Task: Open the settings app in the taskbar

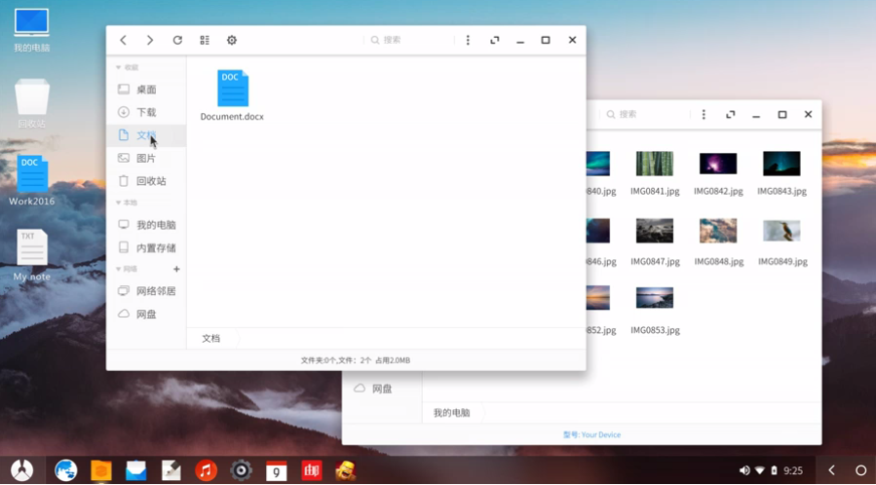Action: 242,470
